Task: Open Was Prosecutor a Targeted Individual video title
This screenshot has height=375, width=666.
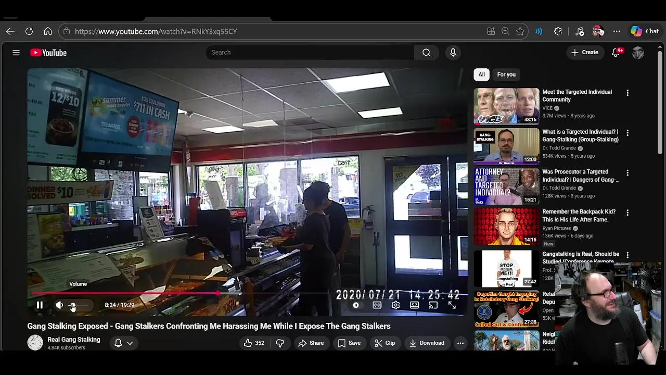Action: (581, 176)
